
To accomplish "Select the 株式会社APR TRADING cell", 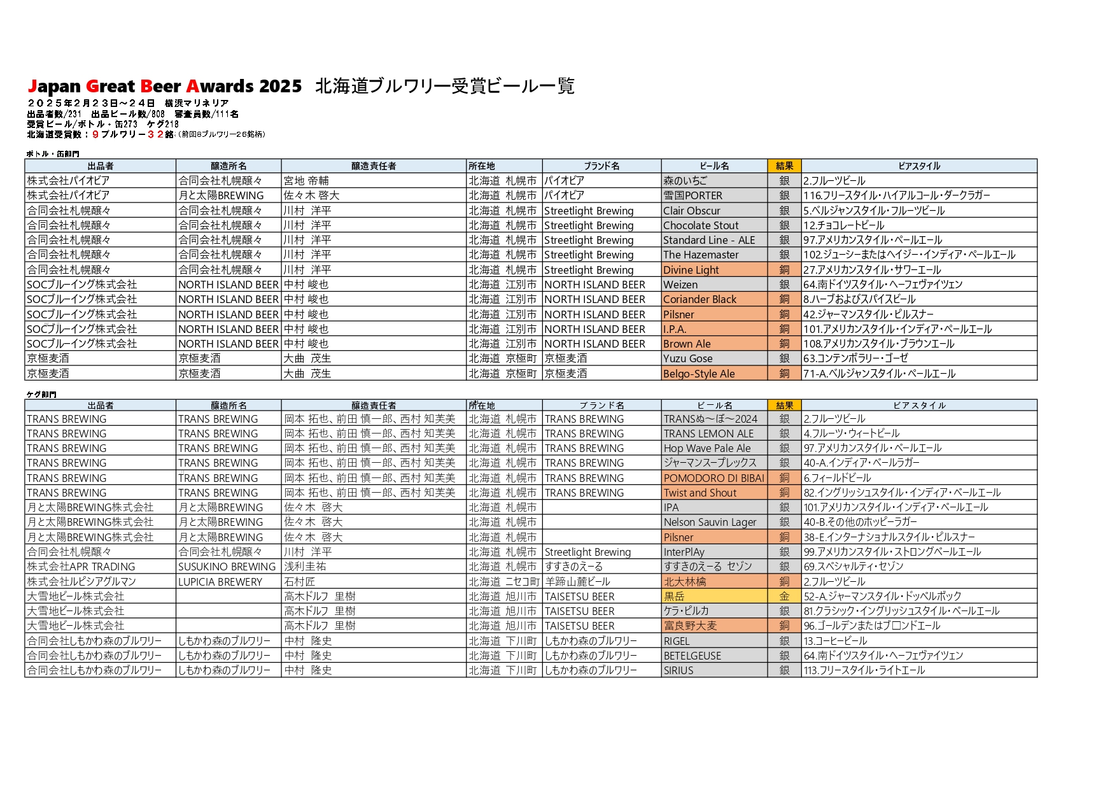I will [x=100, y=567].
